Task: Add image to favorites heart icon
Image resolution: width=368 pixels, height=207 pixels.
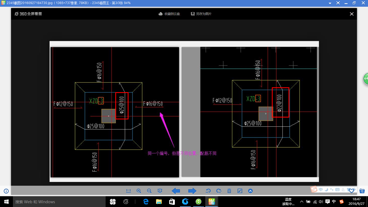Action: (352, 191)
